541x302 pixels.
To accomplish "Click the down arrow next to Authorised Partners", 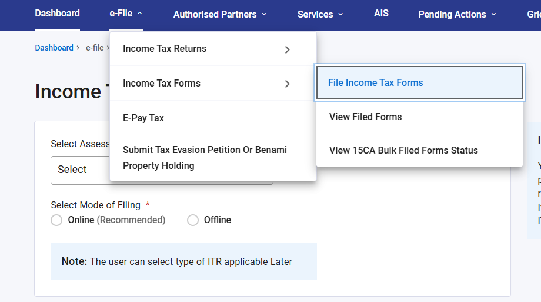I will (x=264, y=14).
